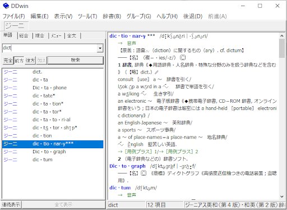
Task: Select the Dic・to・graph result row
Action: 53,152
